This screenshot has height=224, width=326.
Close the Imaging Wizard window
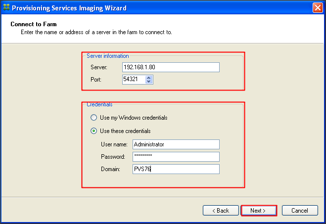[x=318, y=8]
